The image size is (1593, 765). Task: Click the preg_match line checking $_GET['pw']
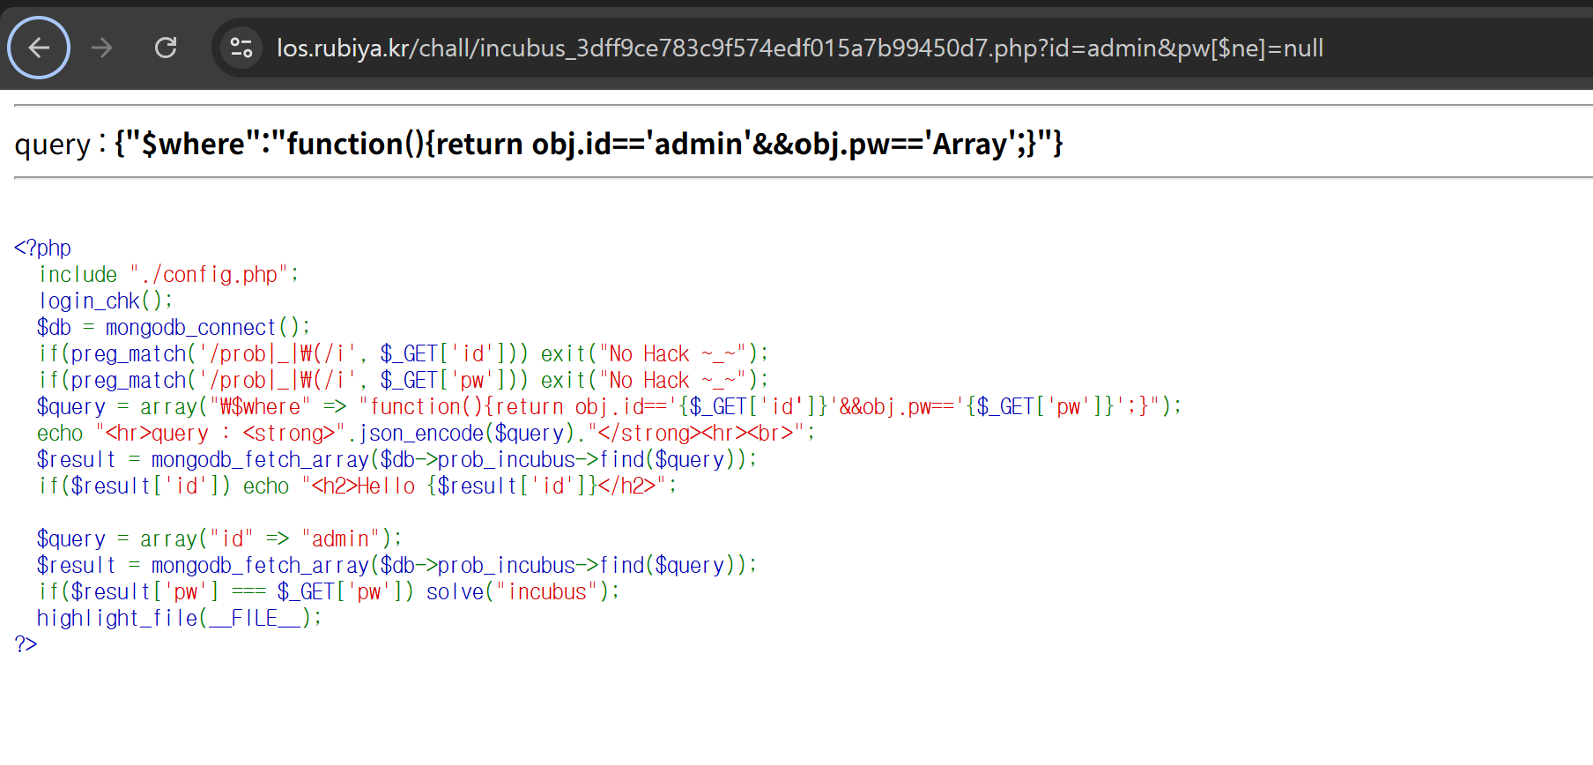403,380
